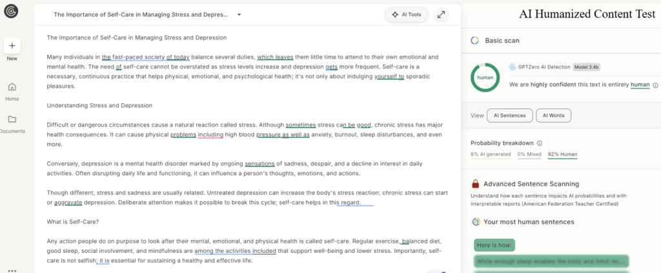Viewport: 661px width, 273px height.
Task: Click the human donut score chart
Action: click(485, 77)
